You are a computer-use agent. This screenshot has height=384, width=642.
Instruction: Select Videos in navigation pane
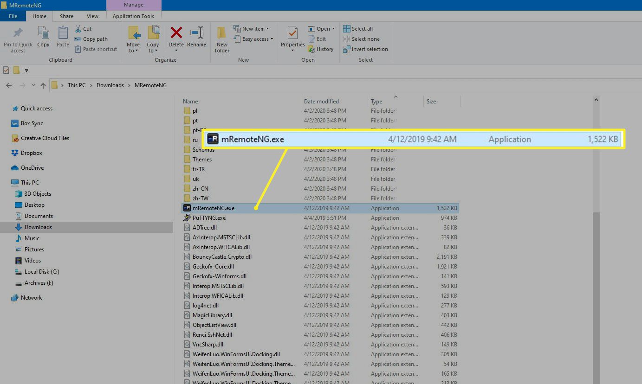pyautogui.click(x=32, y=261)
